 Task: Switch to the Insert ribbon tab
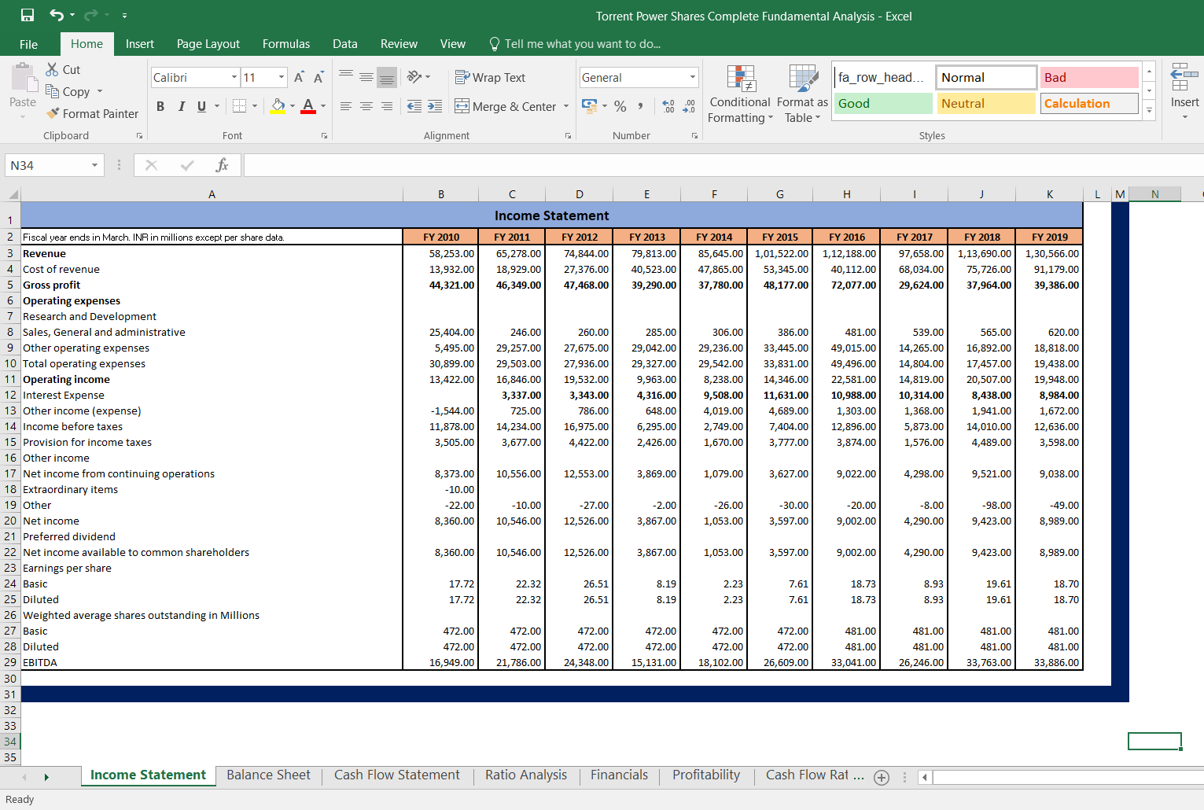tap(140, 44)
